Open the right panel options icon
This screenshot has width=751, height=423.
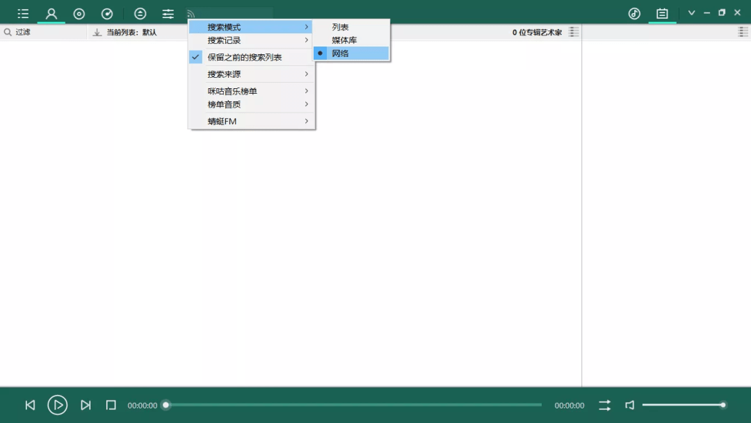743,32
